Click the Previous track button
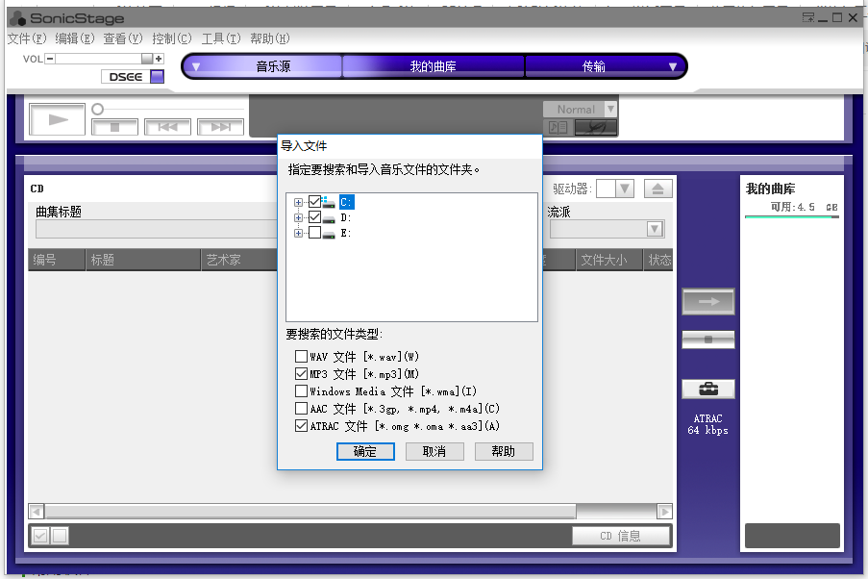 [x=167, y=127]
